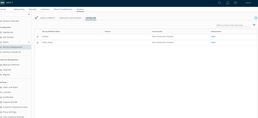Open the Fabric sidebar item
Image resolution: width=258 pixels, height=118 pixels.
pyautogui.click(x=6, y=42)
